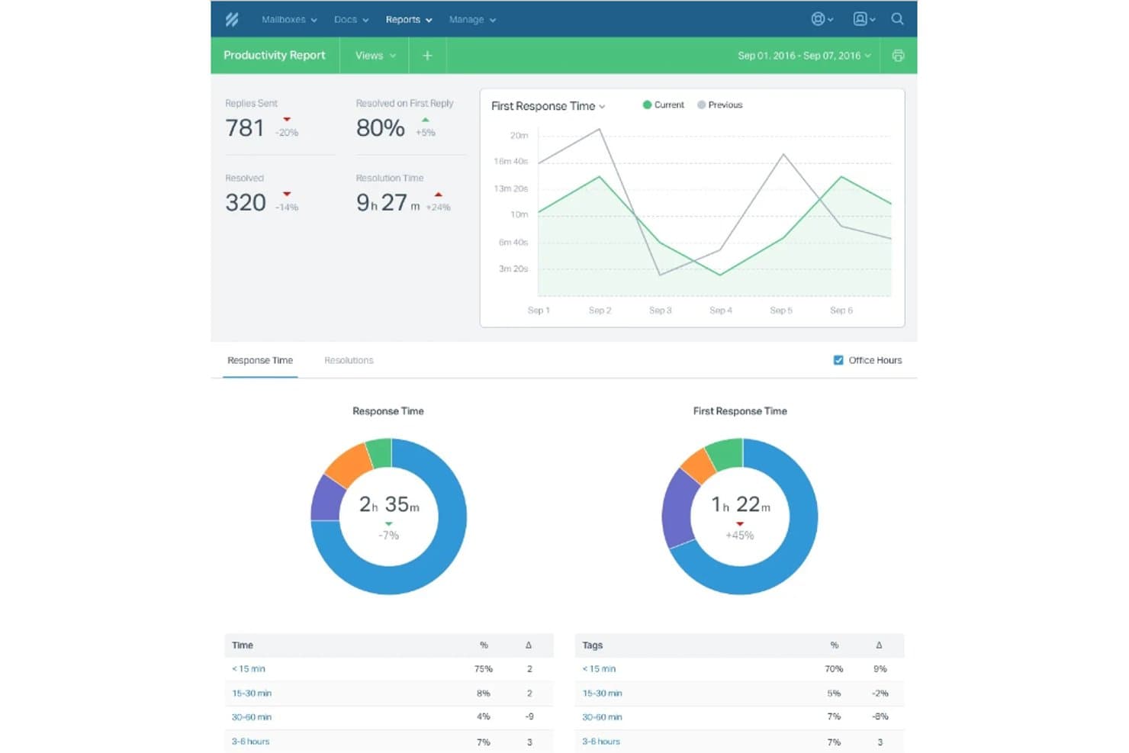The image size is (1129, 753).
Task: Open the date range Sep 01 - Sep 07 dropdown
Action: [x=804, y=56]
